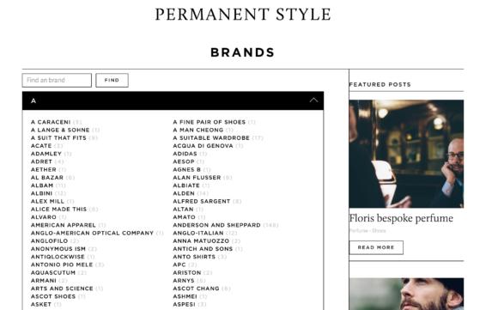Click the Find a brand search field
The height and width of the screenshot is (310, 498).
57,81
